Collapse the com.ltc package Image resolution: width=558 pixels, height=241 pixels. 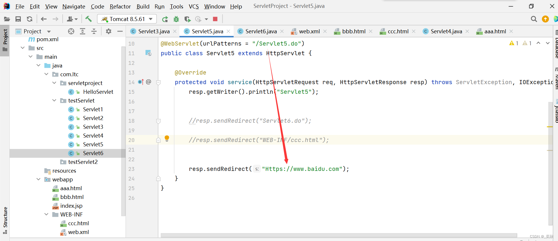(x=46, y=74)
